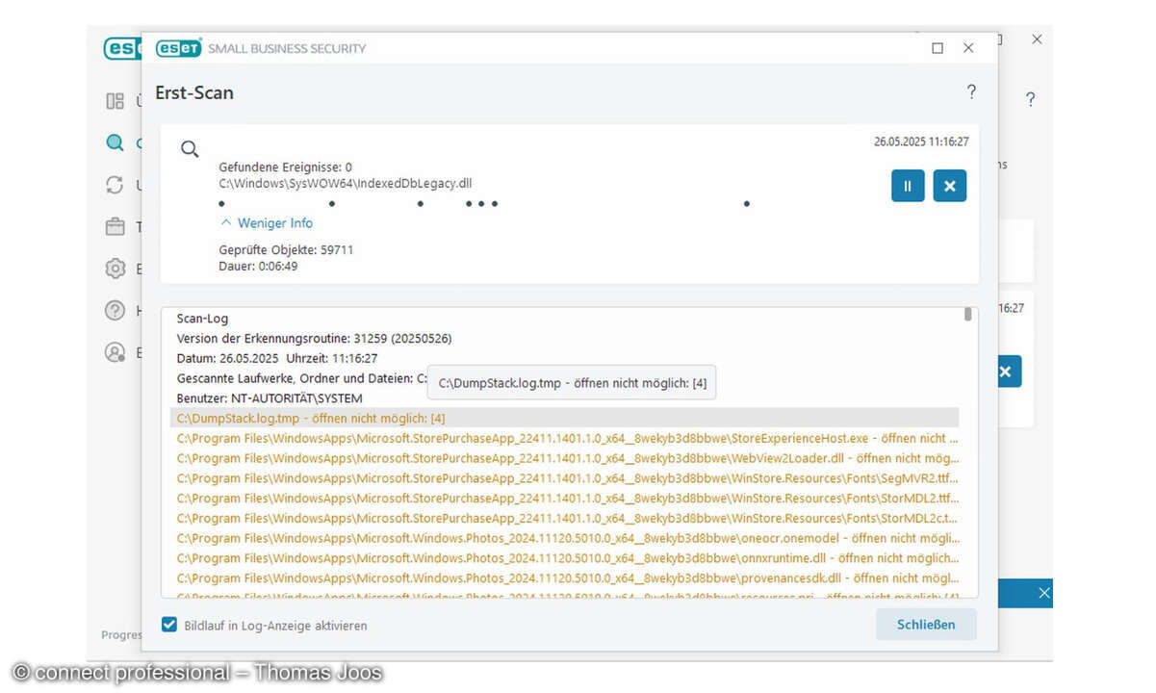The image size is (1156, 693).
Task: Toggle Bildlauf in Log-Anzeige aktivieren checkbox
Action: (x=168, y=625)
